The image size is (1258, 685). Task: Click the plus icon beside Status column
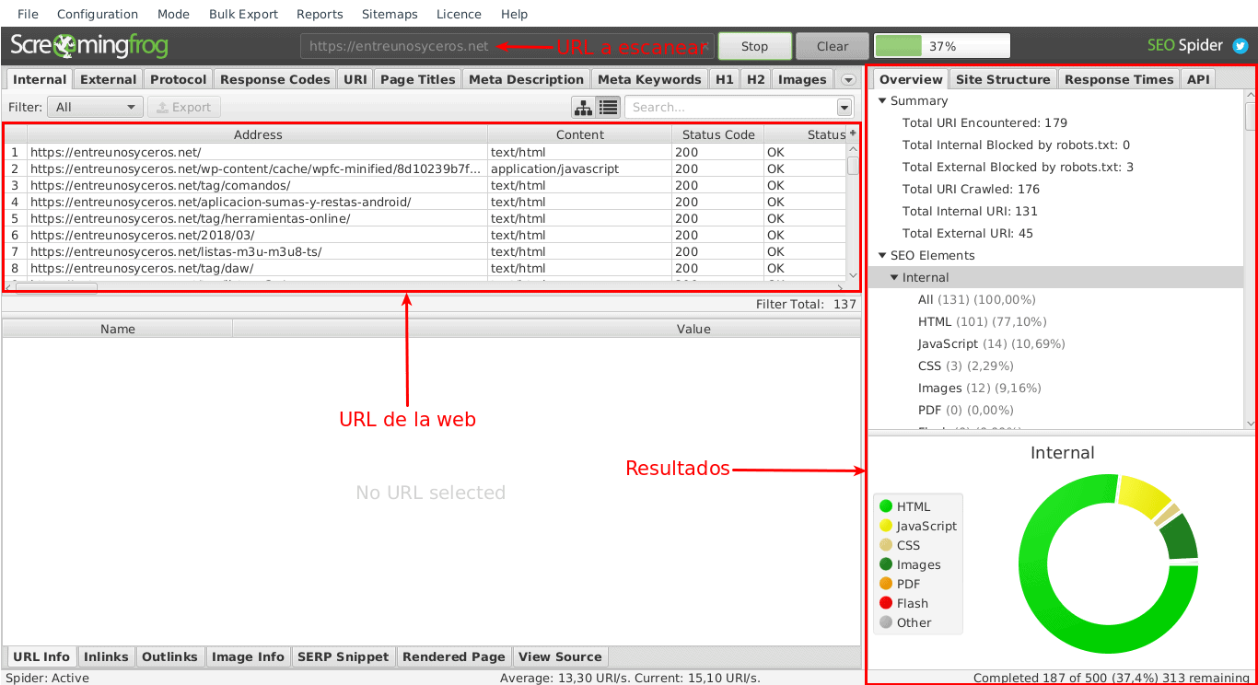click(x=853, y=134)
